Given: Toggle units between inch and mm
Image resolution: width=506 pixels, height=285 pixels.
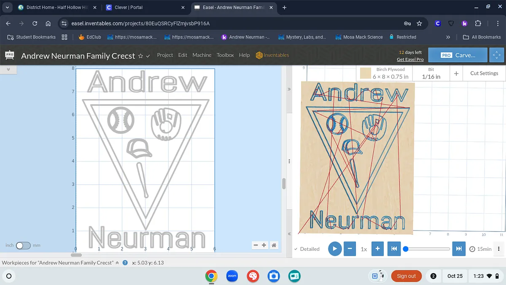Looking at the screenshot, I should point(23,245).
